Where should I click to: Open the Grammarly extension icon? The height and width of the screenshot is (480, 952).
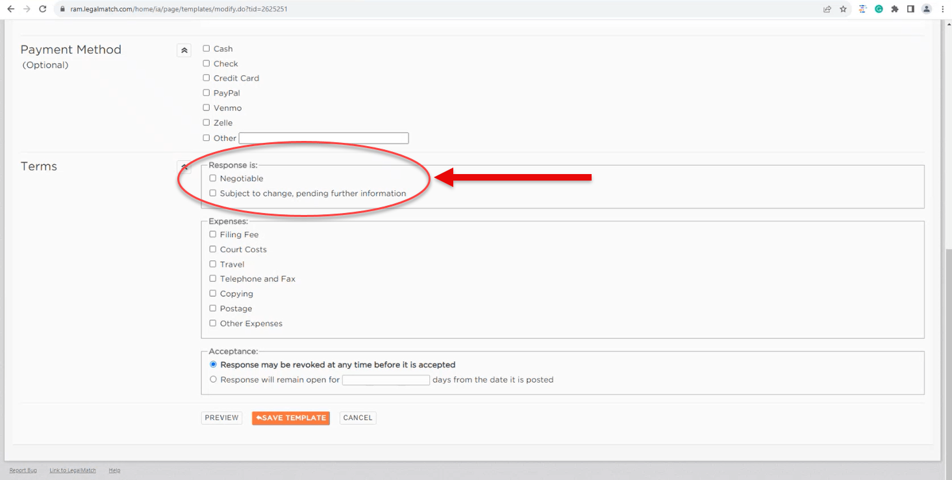(879, 9)
